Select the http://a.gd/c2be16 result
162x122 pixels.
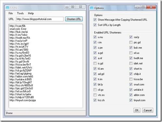(20, 56)
